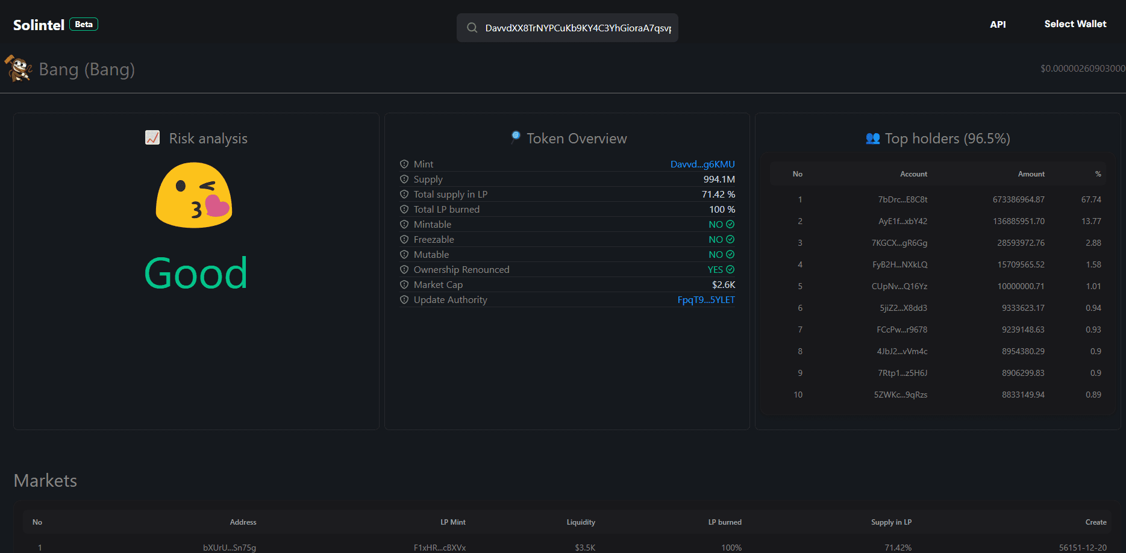Screen dimensions: 1126x553
Task: Click the Select Wallet button
Action: point(1075,24)
